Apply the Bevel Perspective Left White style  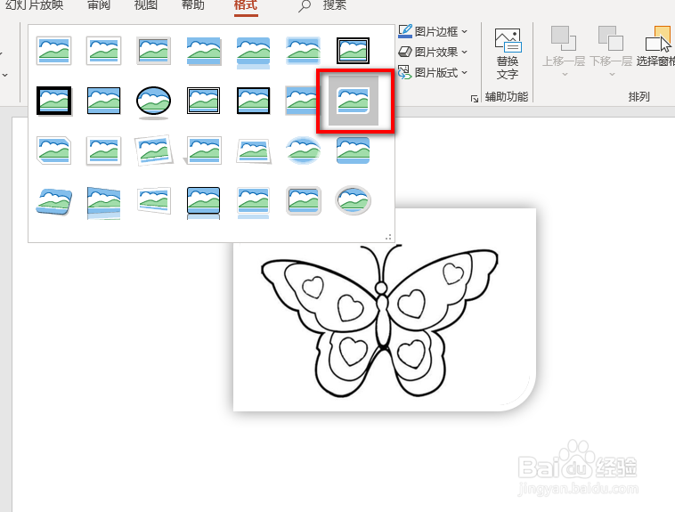tap(154, 200)
